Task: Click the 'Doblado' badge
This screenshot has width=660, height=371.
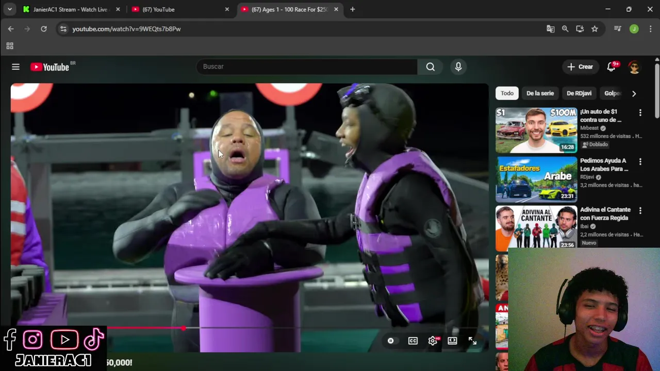Action: pos(595,145)
